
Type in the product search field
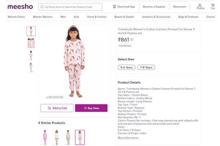click(x=71, y=7)
